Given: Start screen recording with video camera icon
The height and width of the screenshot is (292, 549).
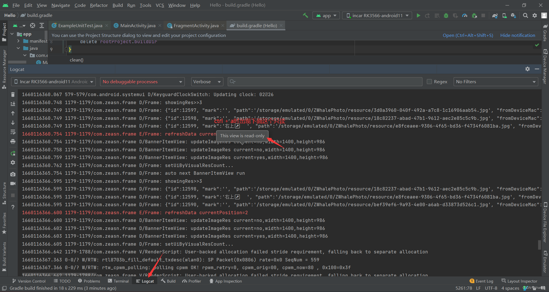Looking at the screenshot, I should pyautogui.click(x=13, y=183).
